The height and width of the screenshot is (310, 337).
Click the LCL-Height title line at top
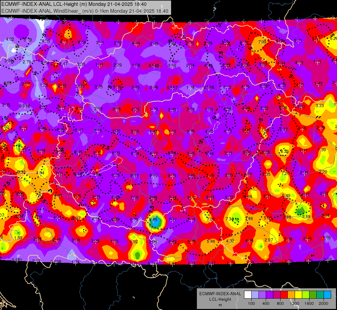click(74, 4)
